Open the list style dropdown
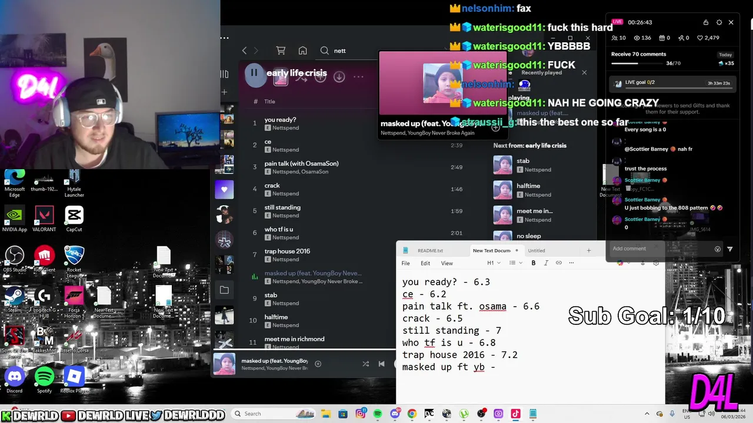Image resolution: width=753 pixels, height=423 pixels. click(x=515, y=263)
